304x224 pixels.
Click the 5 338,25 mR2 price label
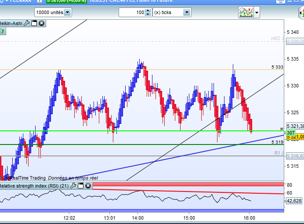click(295, 41)
